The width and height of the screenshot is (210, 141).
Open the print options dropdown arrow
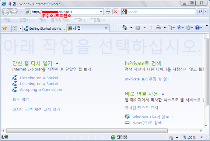pyautogui.click(x=165, y=28)
